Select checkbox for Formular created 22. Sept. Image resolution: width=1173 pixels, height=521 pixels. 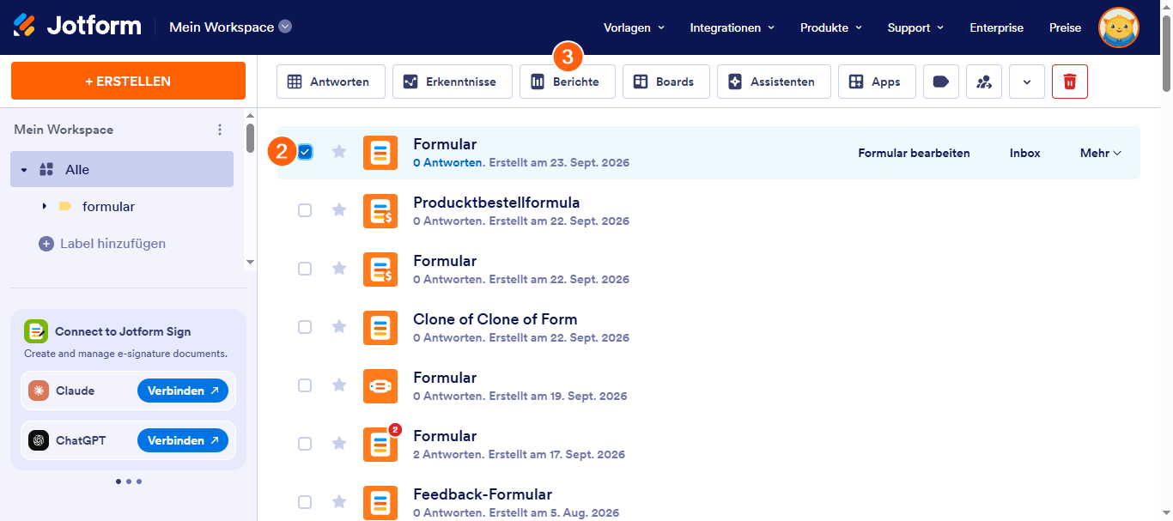point(305,269)
